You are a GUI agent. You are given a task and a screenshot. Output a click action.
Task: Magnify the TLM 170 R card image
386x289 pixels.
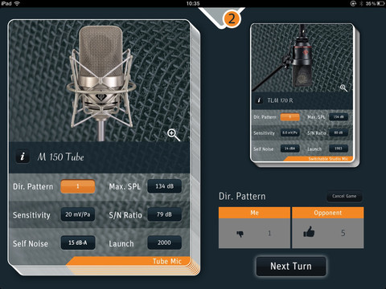[343, 88]
